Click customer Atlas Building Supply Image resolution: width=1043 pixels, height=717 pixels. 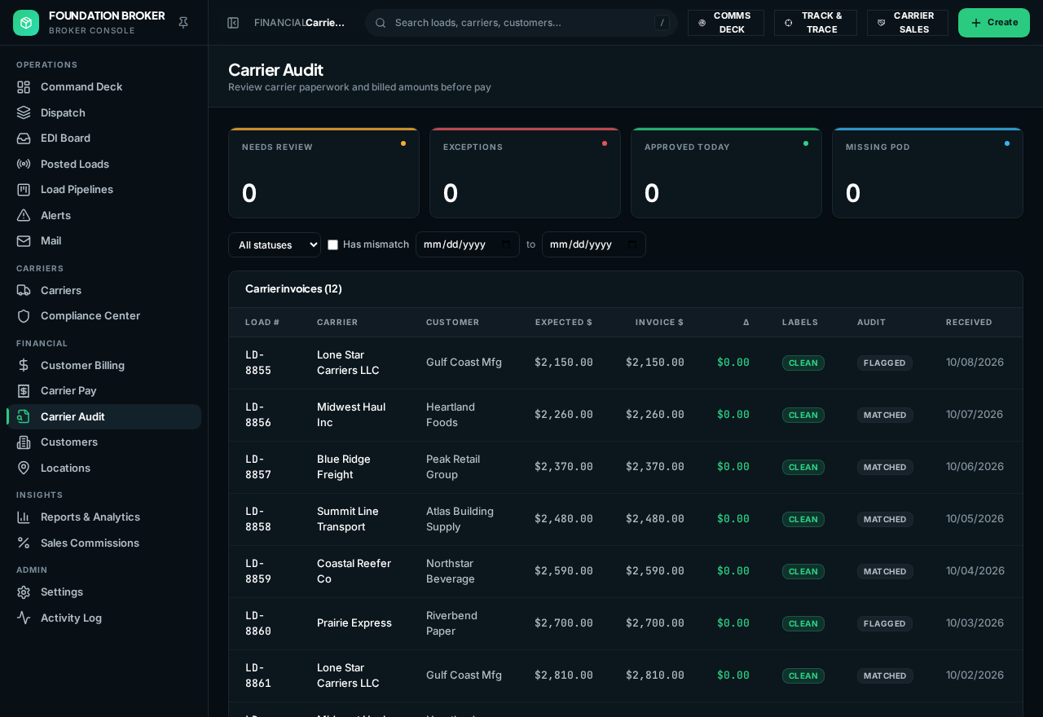[460, 519]
